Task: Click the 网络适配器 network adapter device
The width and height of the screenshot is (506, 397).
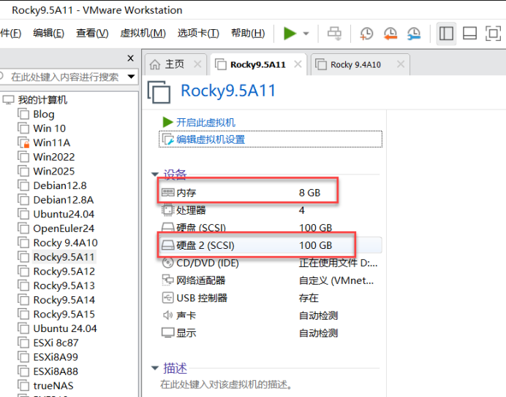Action: pos(200,280)
